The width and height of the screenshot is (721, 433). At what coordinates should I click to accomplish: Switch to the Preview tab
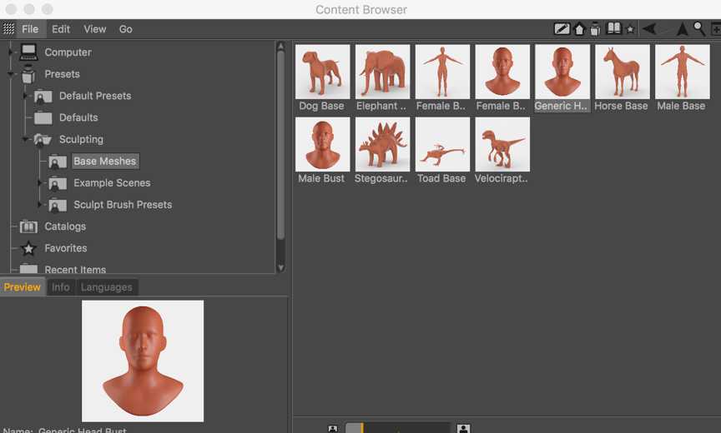click(22, 287)
